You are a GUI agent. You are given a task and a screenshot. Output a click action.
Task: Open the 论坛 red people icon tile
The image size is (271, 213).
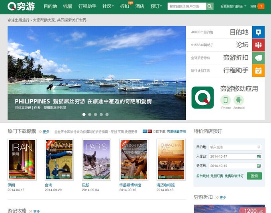coord(258,45)
